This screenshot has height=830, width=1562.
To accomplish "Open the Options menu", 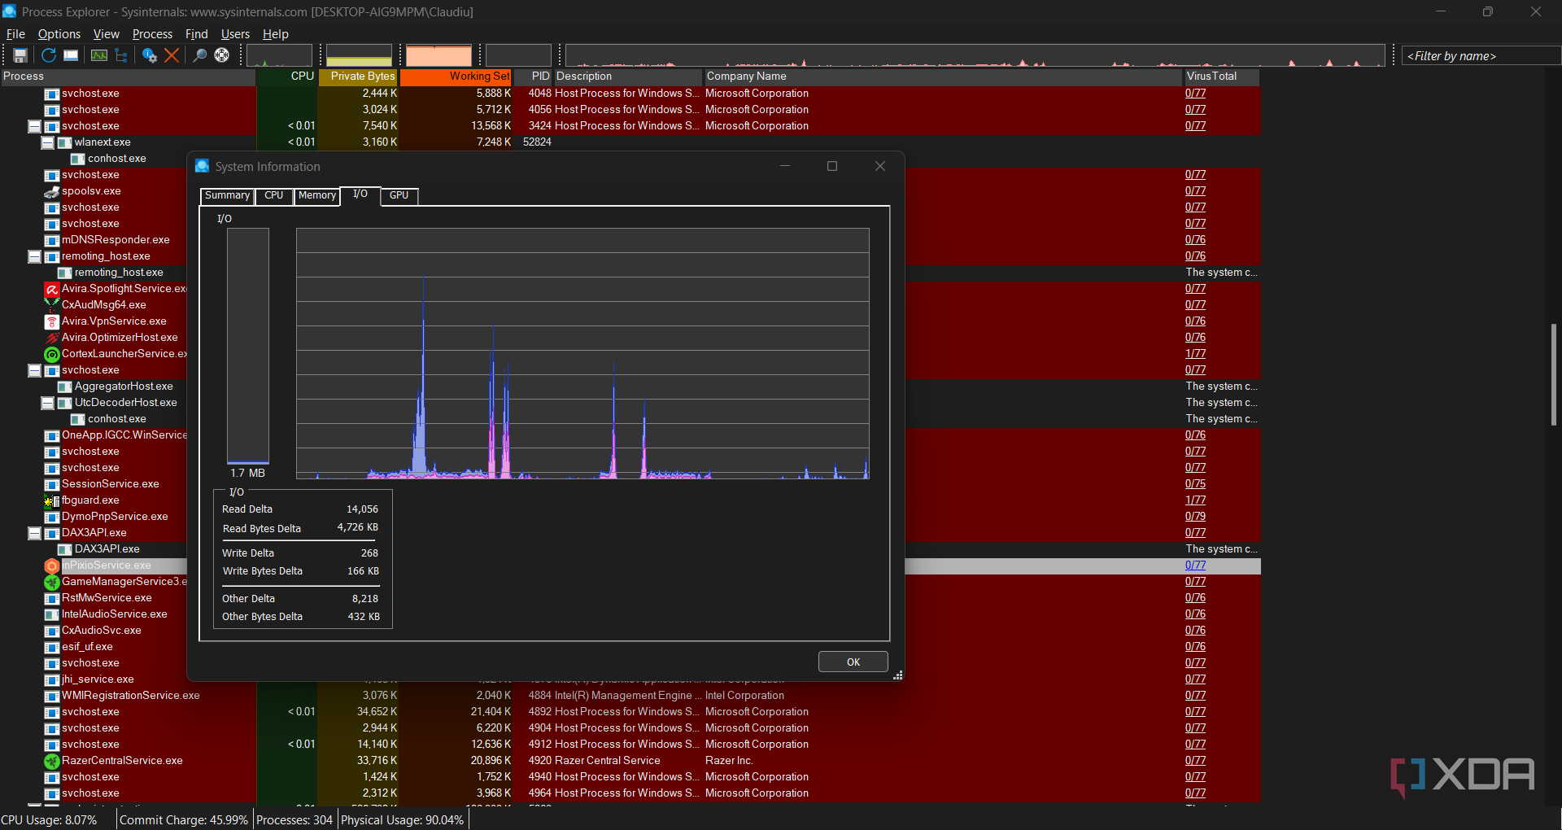I will (59, 34).
